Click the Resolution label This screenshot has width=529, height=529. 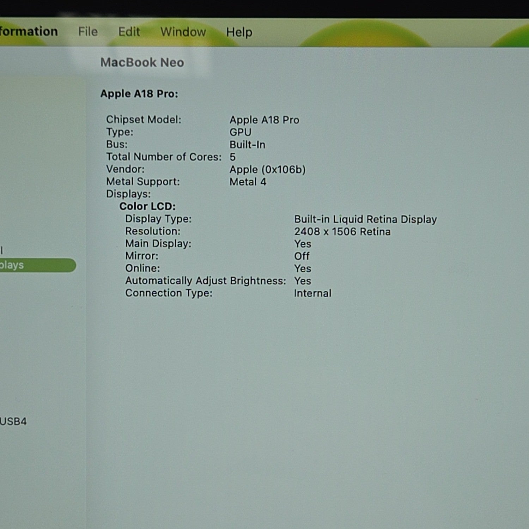pyautogui.click(x=153, y=231)
